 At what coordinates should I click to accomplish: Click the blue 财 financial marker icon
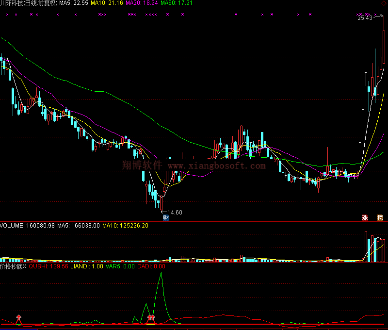pos(166,218)
